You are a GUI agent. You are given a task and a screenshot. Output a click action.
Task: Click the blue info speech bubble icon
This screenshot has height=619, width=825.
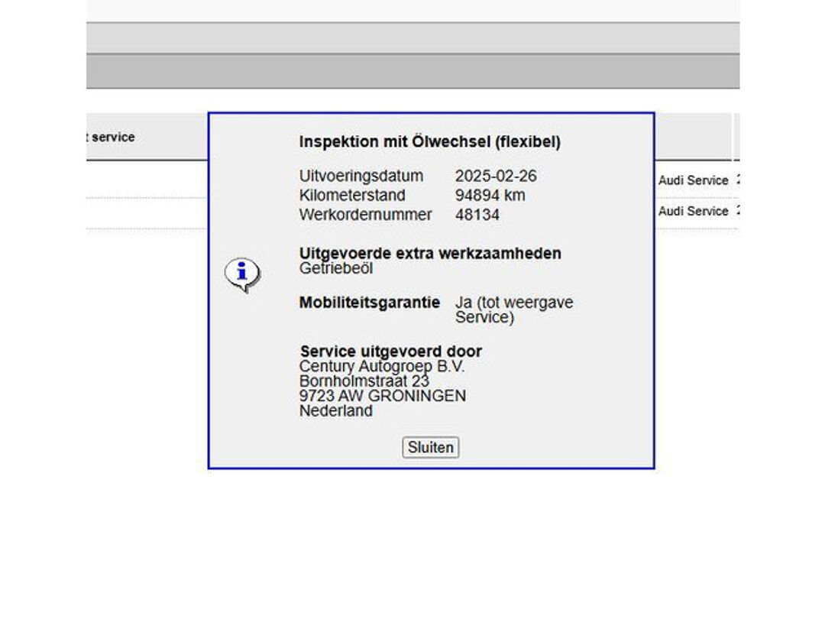[x=242, y=274]
